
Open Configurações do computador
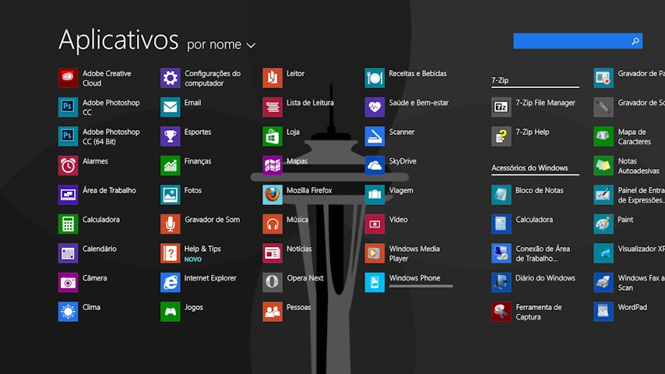pos(170,78)
